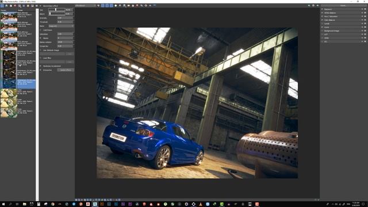Open the Windows Start menu
Screen dimensions: 368x207
[3, 204]
